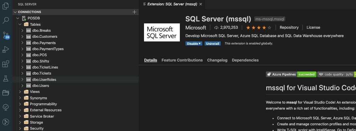356x131 pixels.
Task: Click the Programmability folder icon
Action: pos(26,104)
